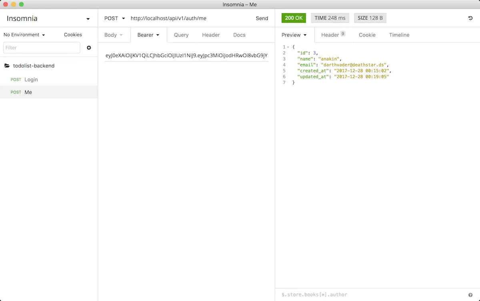Collapse the todolist-backend folder
The image size is (480, 301).
pyautogui.click(x=34, y=66)
